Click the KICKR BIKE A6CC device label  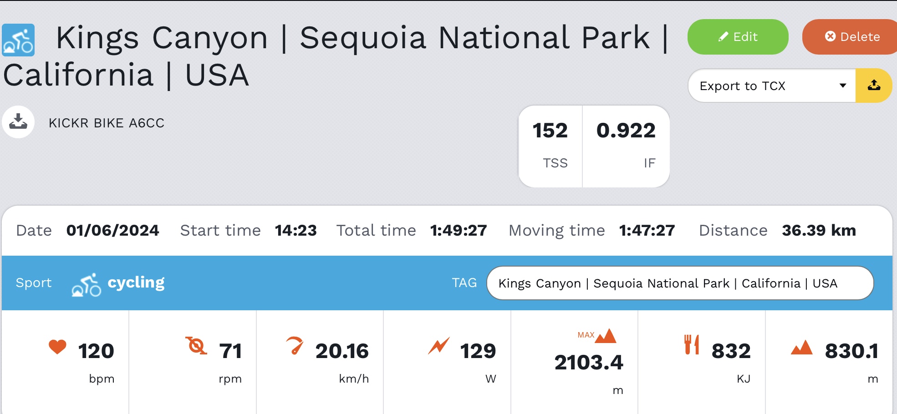(107, 123)
